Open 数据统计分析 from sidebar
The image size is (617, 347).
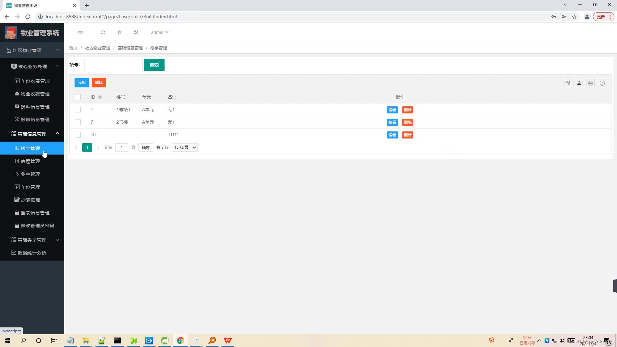(32, 253)
